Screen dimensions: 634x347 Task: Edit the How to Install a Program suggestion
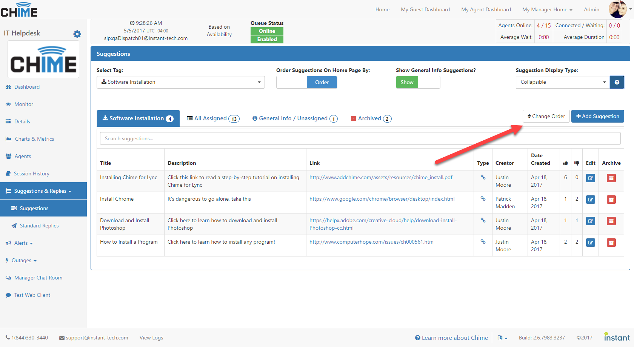coord(590,243)
